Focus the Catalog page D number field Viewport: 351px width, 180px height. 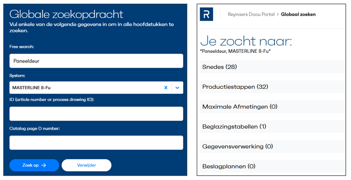(x=96, y=143)
